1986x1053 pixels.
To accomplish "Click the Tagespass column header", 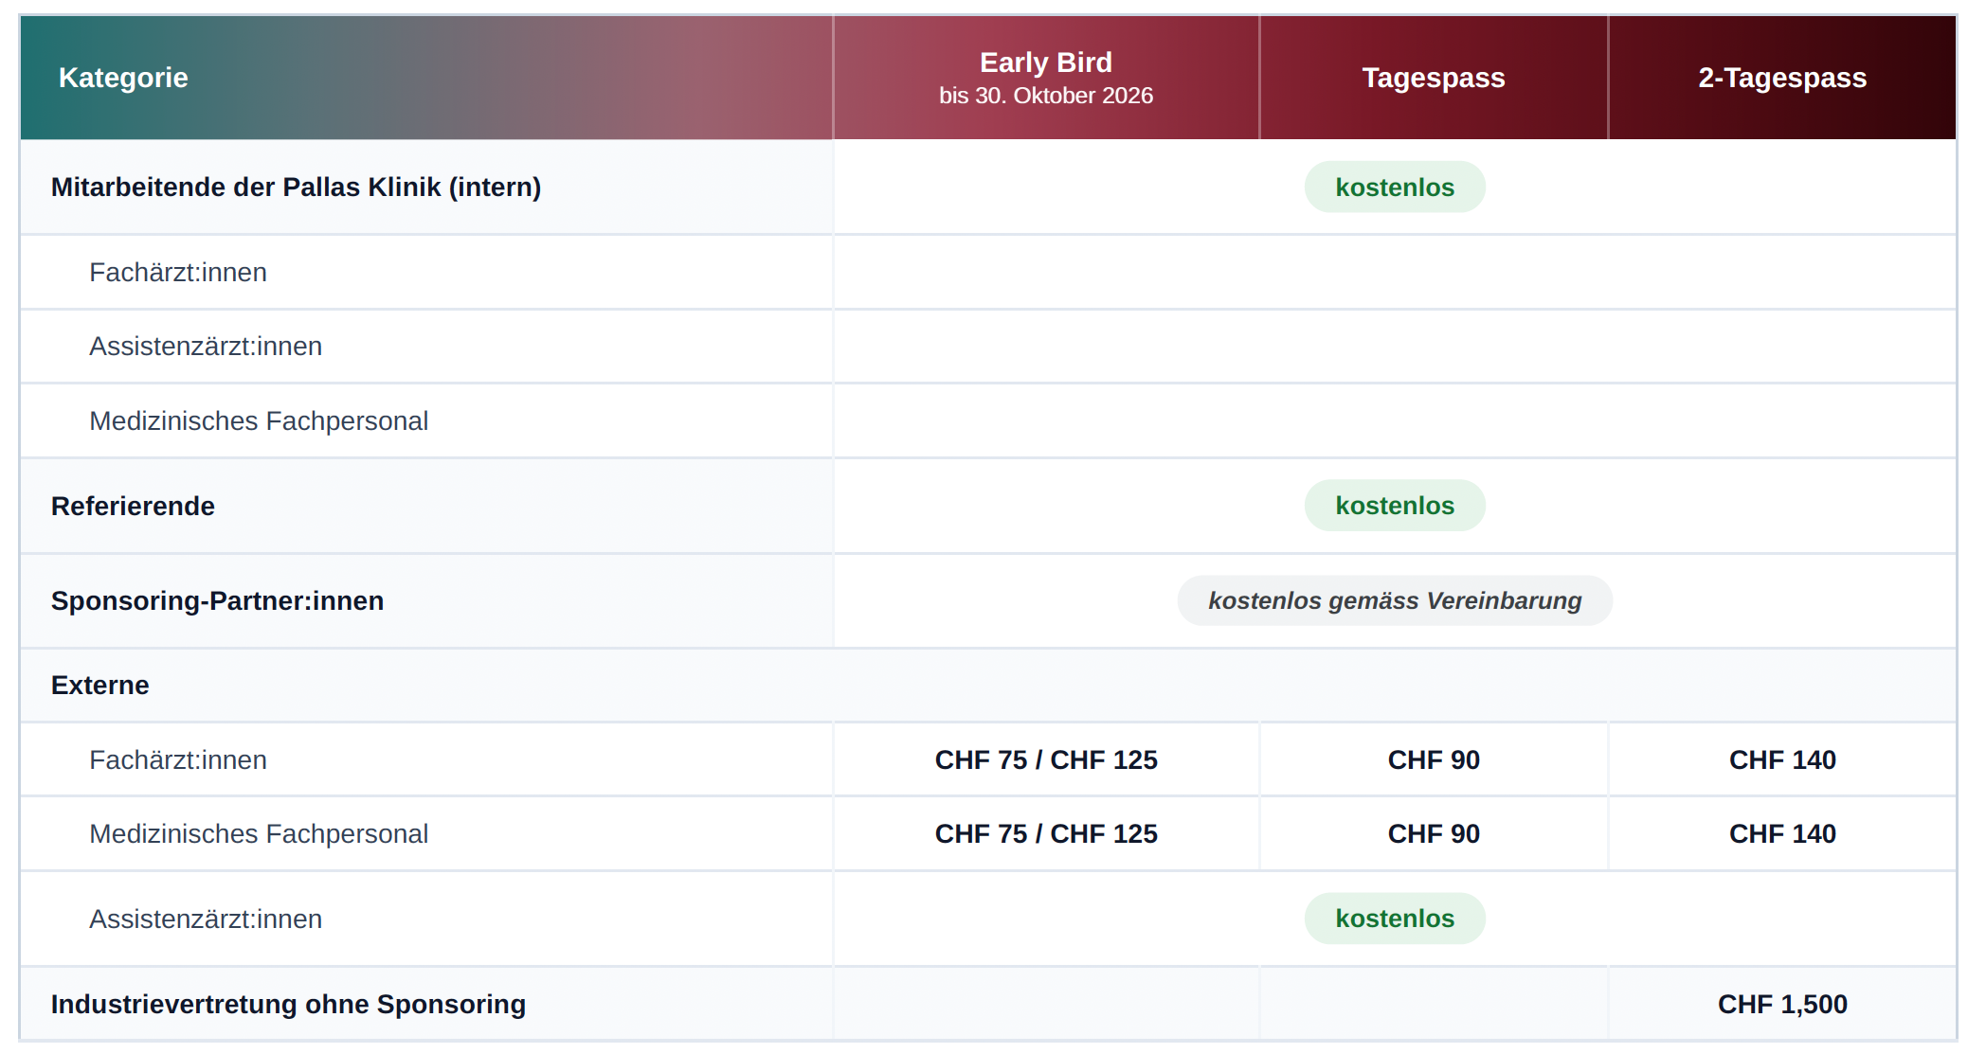I will point(1434,78).
